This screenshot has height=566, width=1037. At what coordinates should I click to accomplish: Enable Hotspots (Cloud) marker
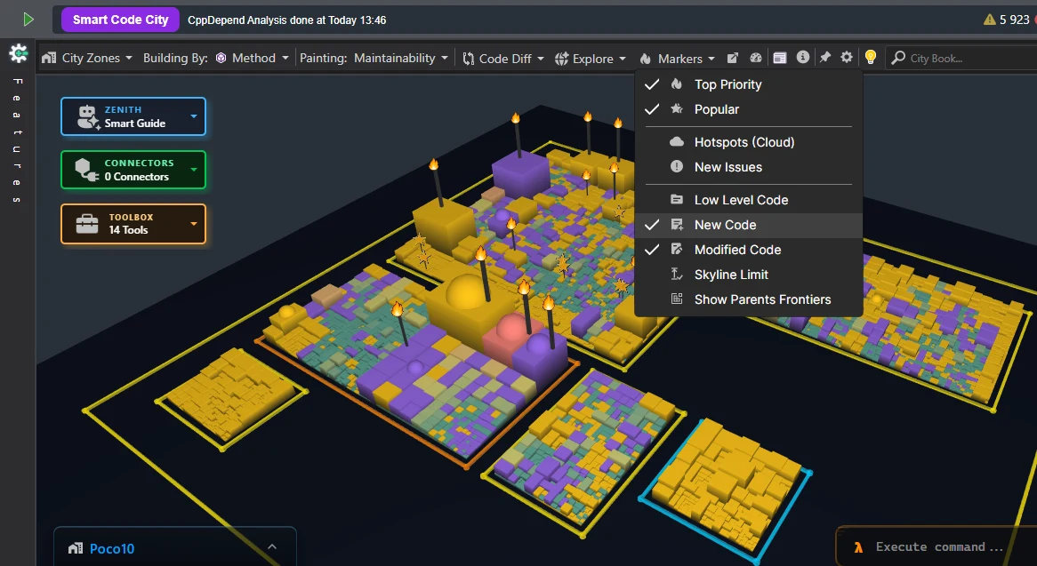point(748,142)
